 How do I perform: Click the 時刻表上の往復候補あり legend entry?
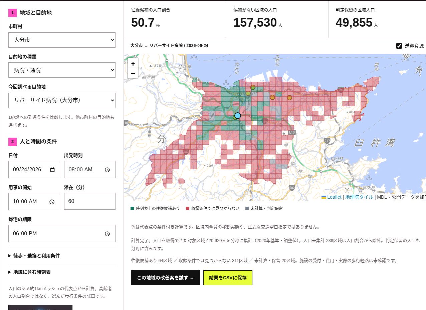click(155, 209)
